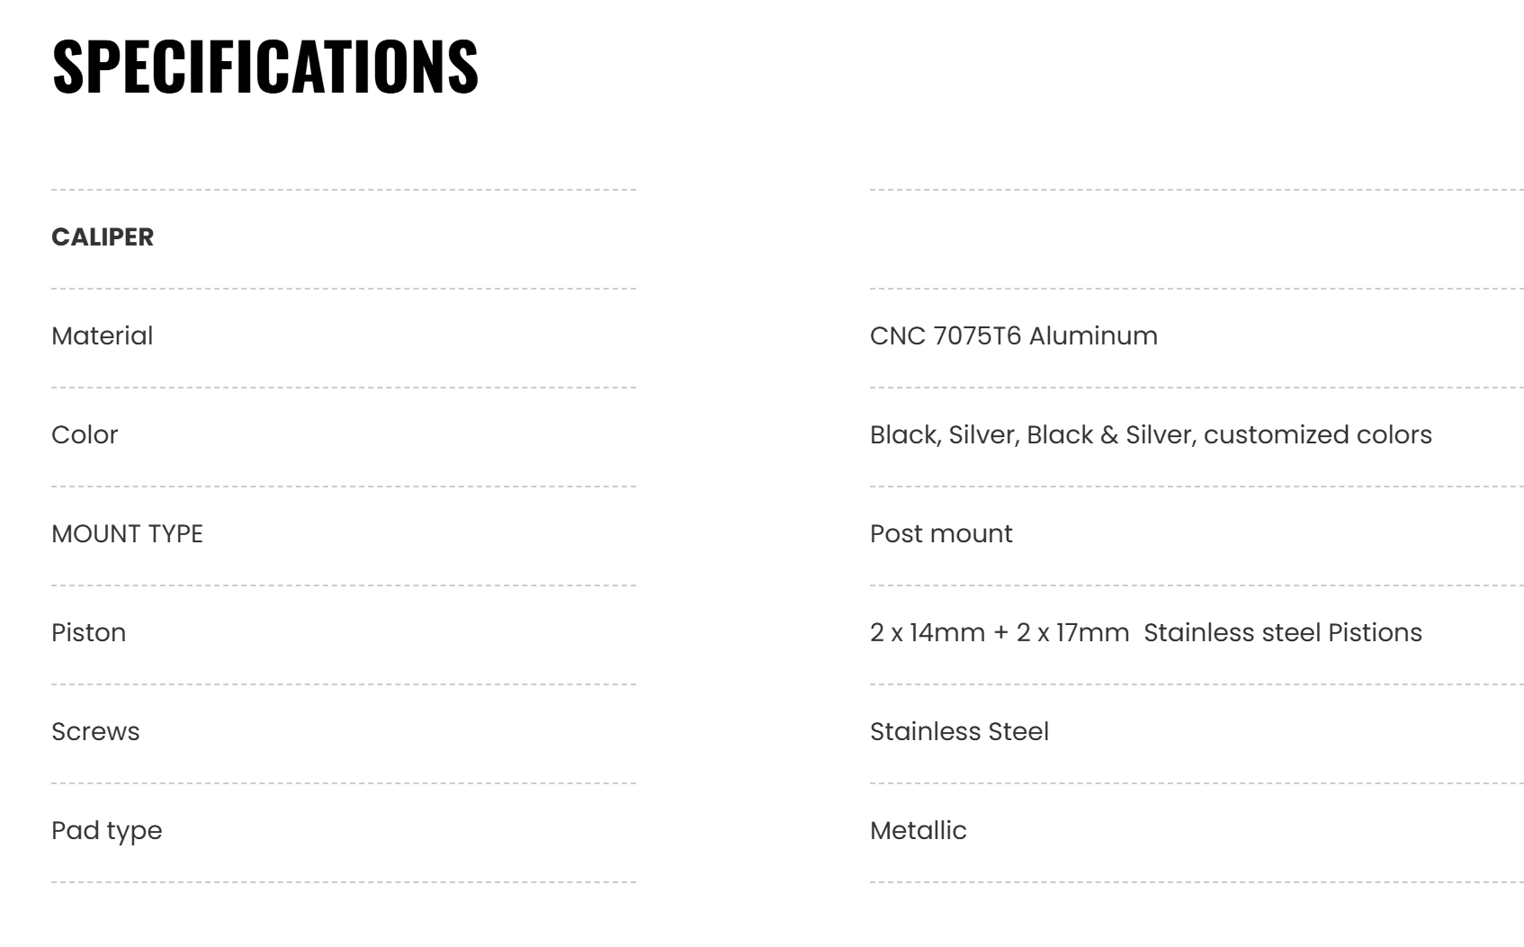This screenshot has width=1524, height=947.
Task: Click the Pad type label
Action: coord(106,831)
